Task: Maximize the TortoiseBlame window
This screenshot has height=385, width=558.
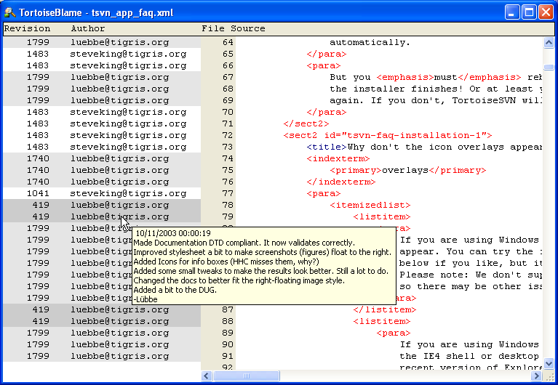Action: pos(529,12)
